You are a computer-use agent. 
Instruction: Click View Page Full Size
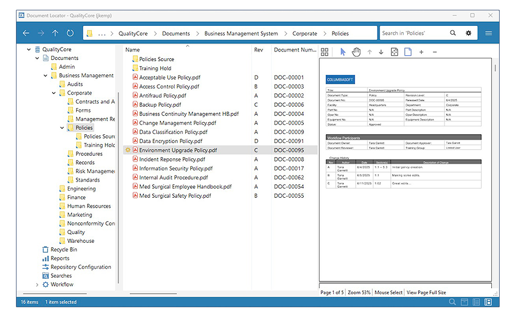tap(426, 292)
